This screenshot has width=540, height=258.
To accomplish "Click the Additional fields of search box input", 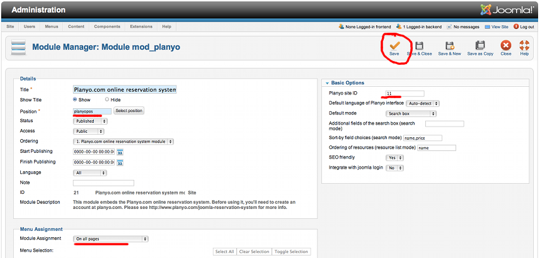I will point(445,124).
